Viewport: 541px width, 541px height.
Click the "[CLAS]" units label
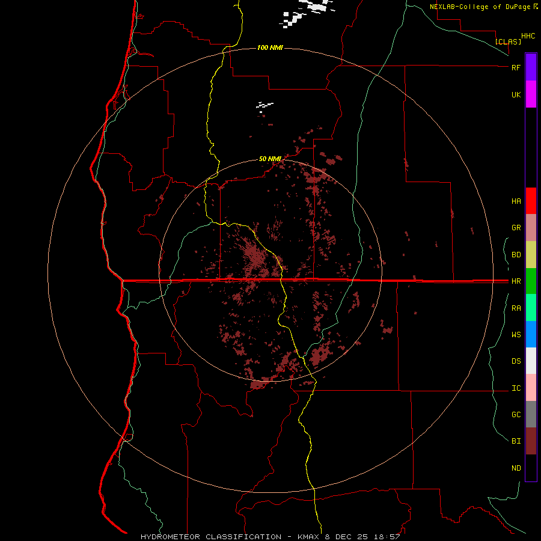tap(508, 41)
